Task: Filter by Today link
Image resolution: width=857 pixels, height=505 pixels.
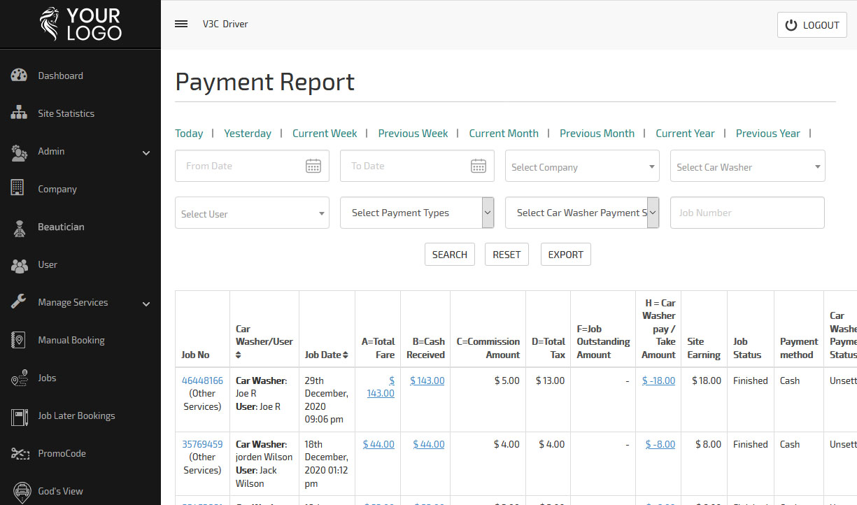Action: (x=189, y=134)
